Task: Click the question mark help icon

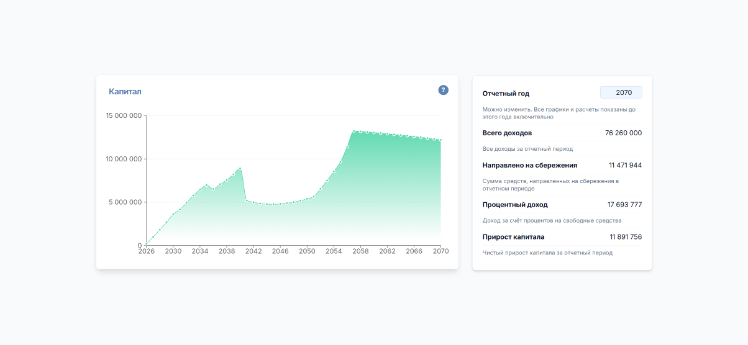Action: click(443, 90)
